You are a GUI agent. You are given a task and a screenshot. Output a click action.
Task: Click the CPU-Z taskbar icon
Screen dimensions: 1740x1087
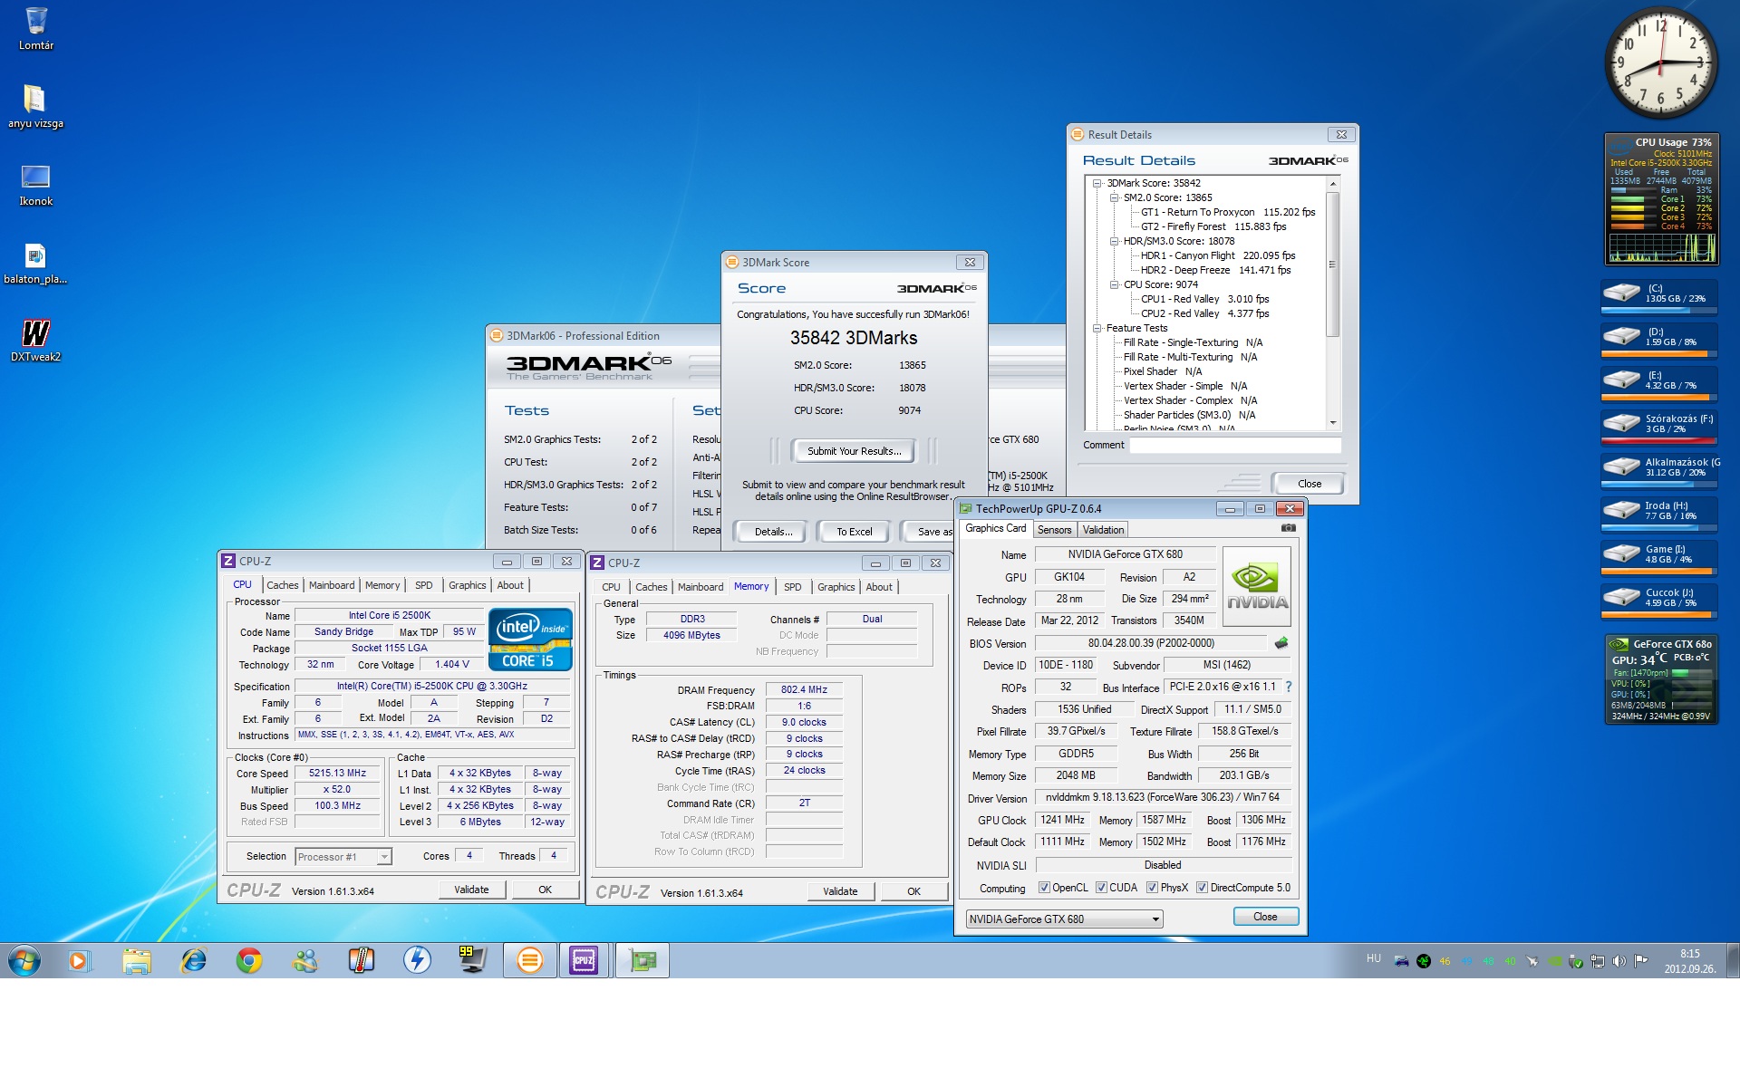coord(584,960)
